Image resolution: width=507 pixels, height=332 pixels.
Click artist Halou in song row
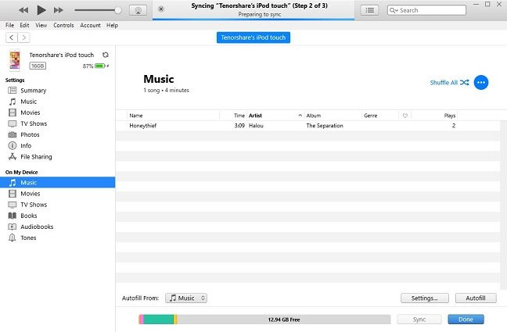[x=256, y=126]
